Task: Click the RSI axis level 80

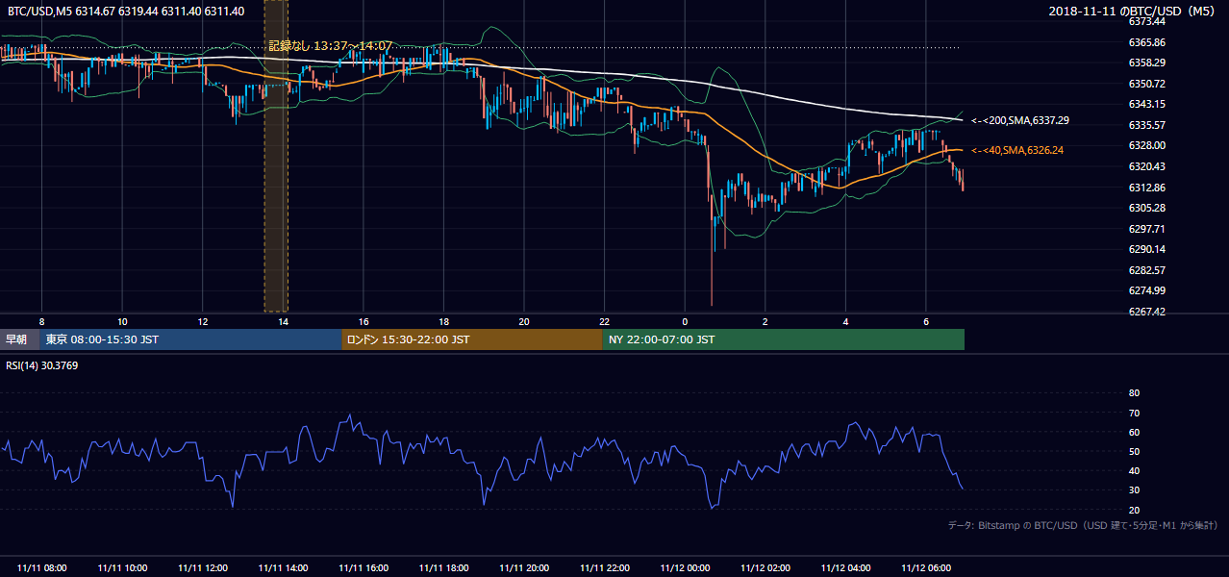Action: coord(1134,393)
